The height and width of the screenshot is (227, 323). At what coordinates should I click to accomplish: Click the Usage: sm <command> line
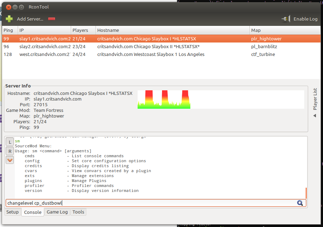click(x=53, y=151)
